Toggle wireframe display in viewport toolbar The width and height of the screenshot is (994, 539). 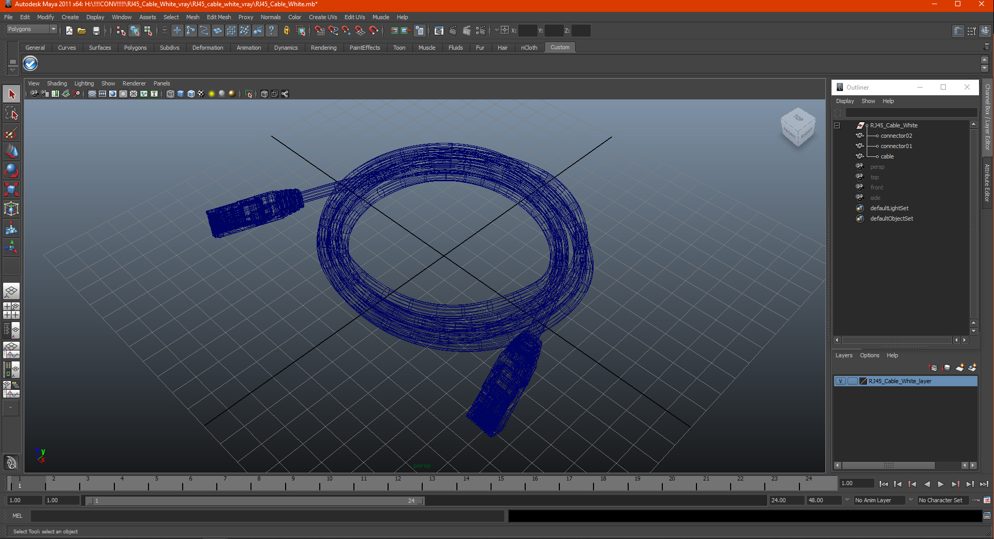[170, 94]
